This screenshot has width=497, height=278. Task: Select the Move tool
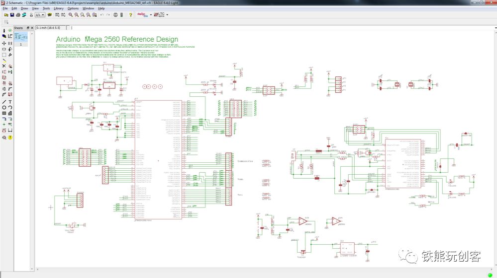(x=4, y=43)
